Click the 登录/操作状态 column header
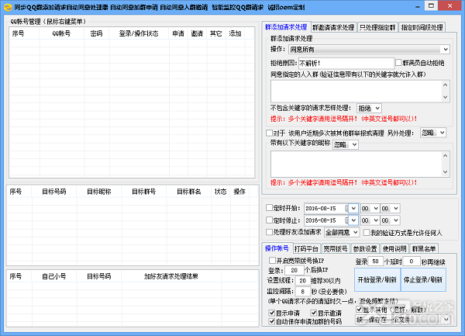The image size is (465, 336). tap(139, 33)
